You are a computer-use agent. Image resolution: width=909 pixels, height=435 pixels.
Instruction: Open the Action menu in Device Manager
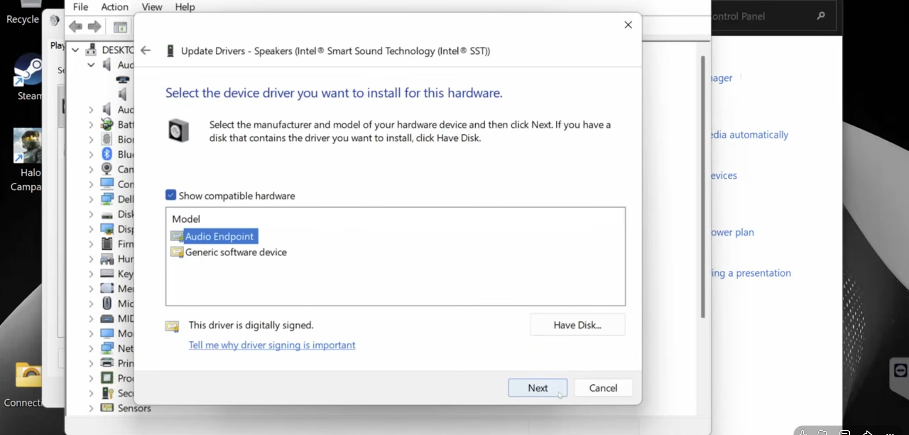115,7
